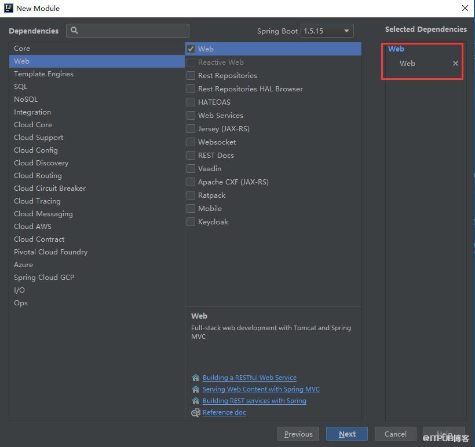Remove Web from Selected Dependencies
Image resolution: width=475 pixels, height=447 pixels.
(455, 64)
